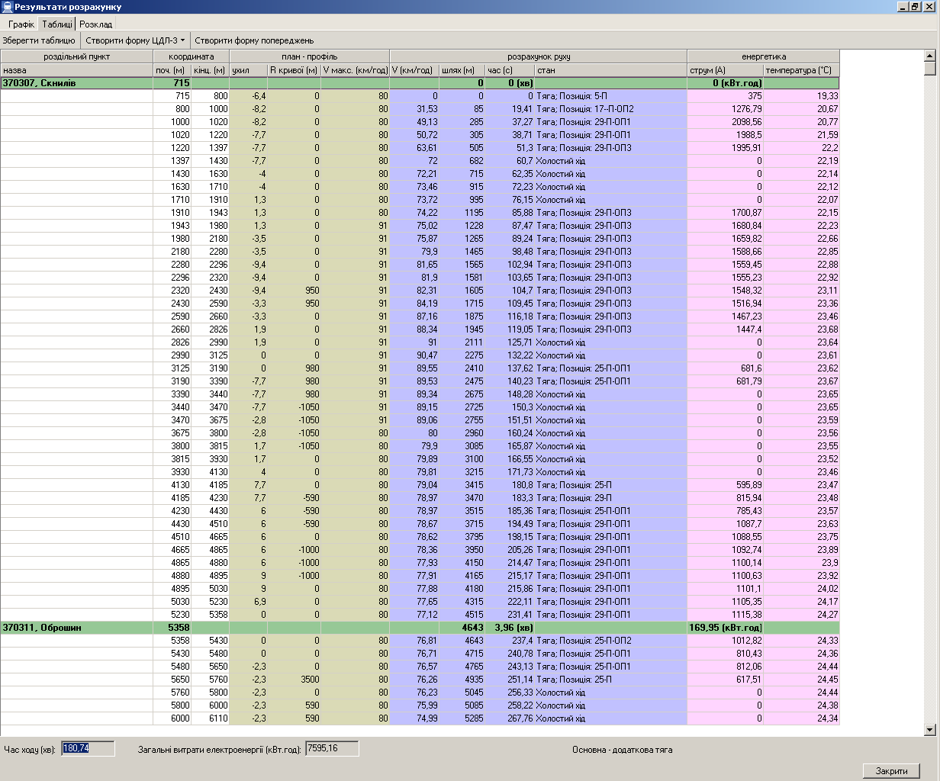Click the scrollbar down arrow
Image resolution: width=940 pixels, height=781 pixels.
click(x=929, y=730)
